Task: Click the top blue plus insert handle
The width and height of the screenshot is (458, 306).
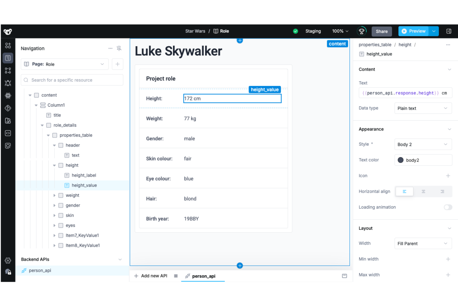Action: (x=240, y=40)
